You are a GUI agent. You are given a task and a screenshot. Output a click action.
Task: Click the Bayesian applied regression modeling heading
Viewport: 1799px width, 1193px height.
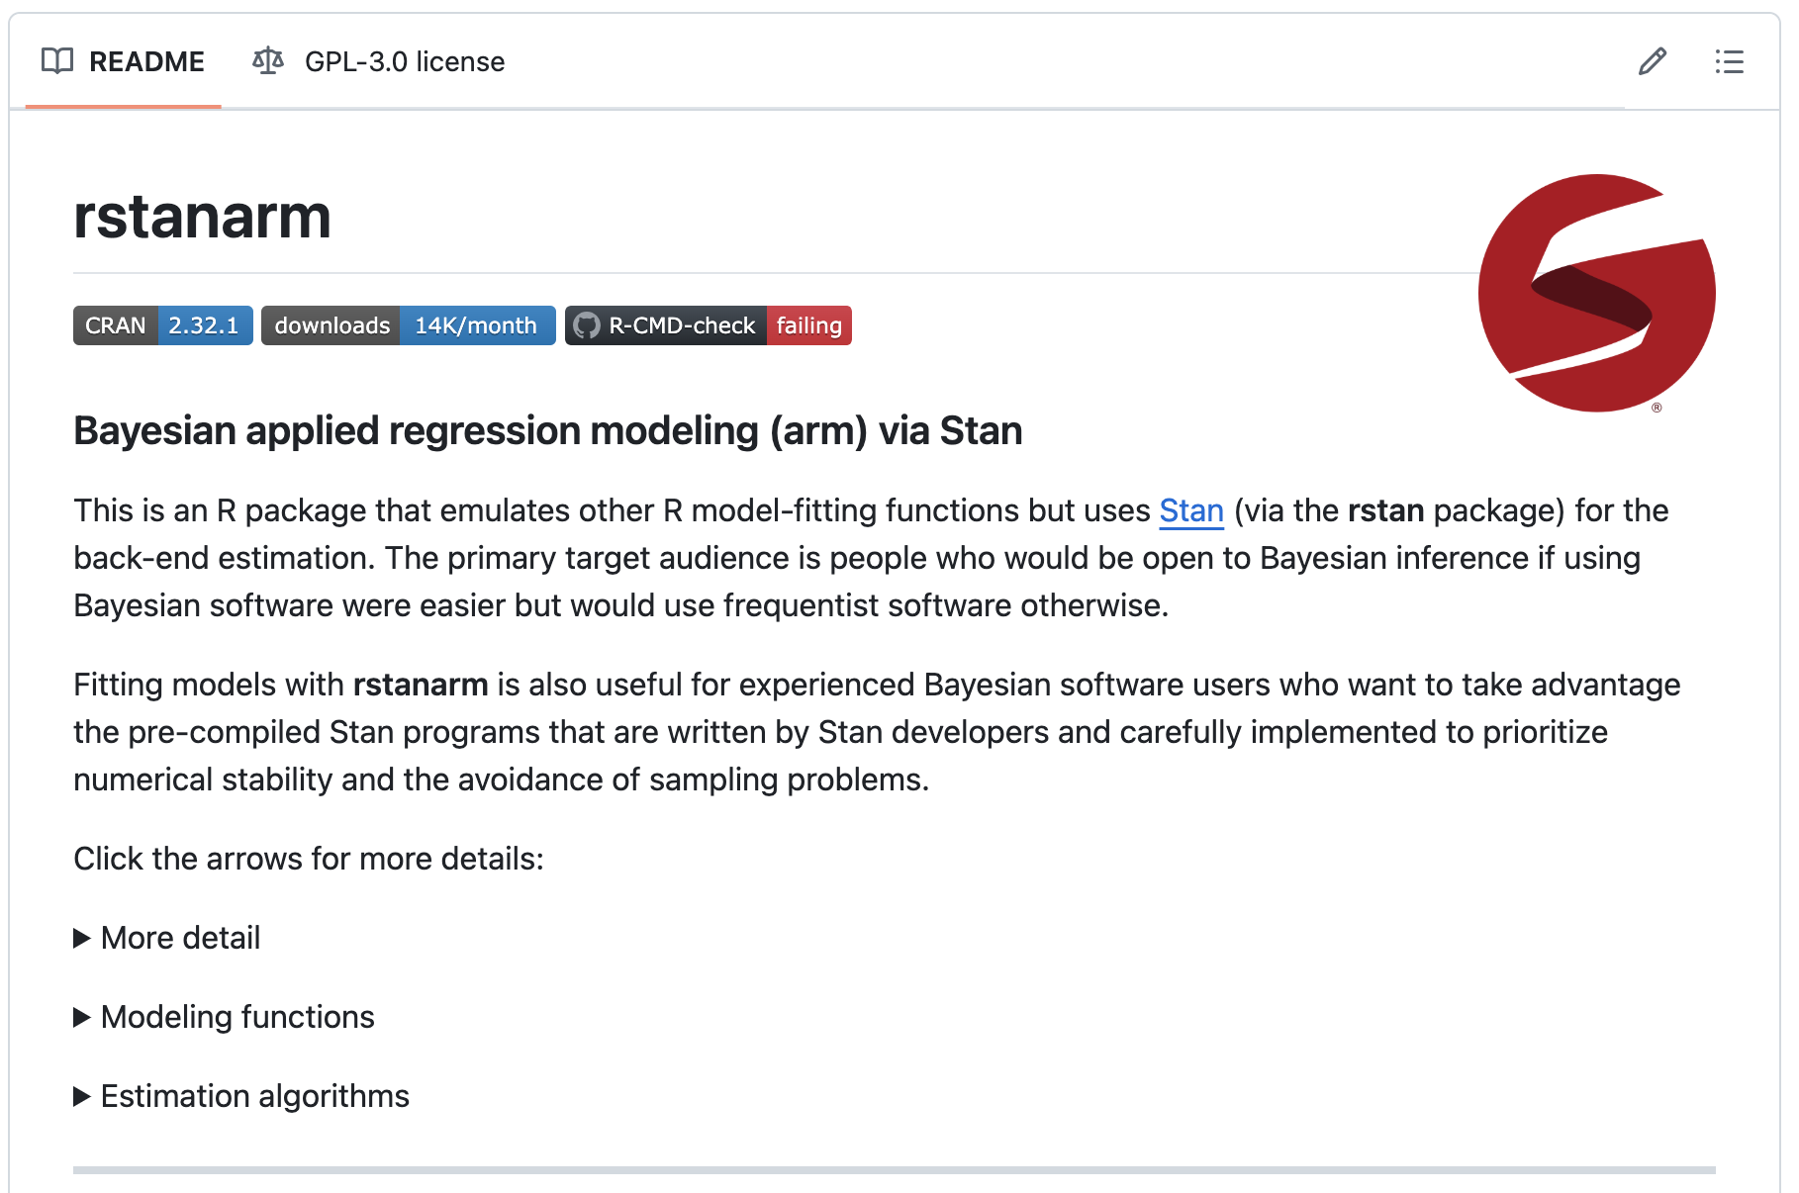click(547, 431)
